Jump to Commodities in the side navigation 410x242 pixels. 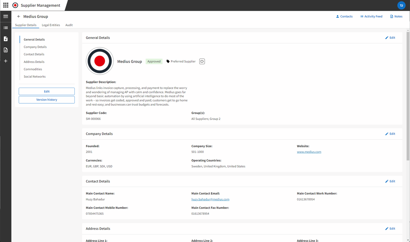33,69
